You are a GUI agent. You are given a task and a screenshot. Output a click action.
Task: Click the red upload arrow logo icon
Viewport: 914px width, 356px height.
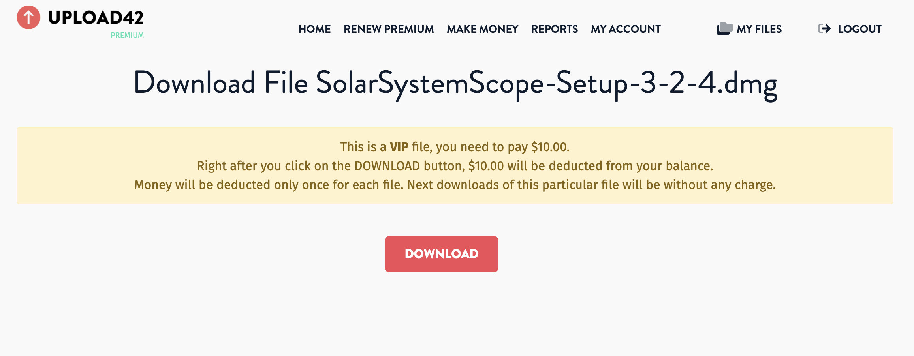tap(28, 17)
